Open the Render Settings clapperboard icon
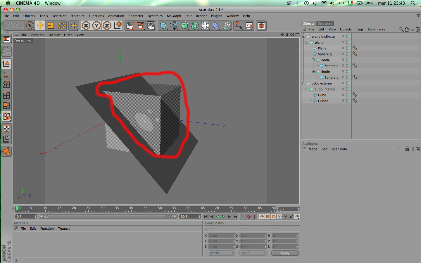Image resolution: width=421 pixels, height=263 pixels. (151, 26)
